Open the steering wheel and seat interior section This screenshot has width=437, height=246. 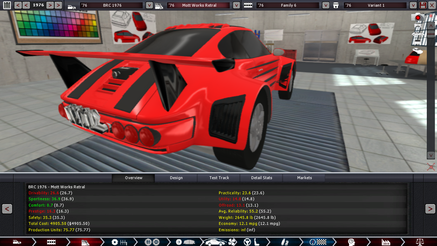(x=251, y=242)
